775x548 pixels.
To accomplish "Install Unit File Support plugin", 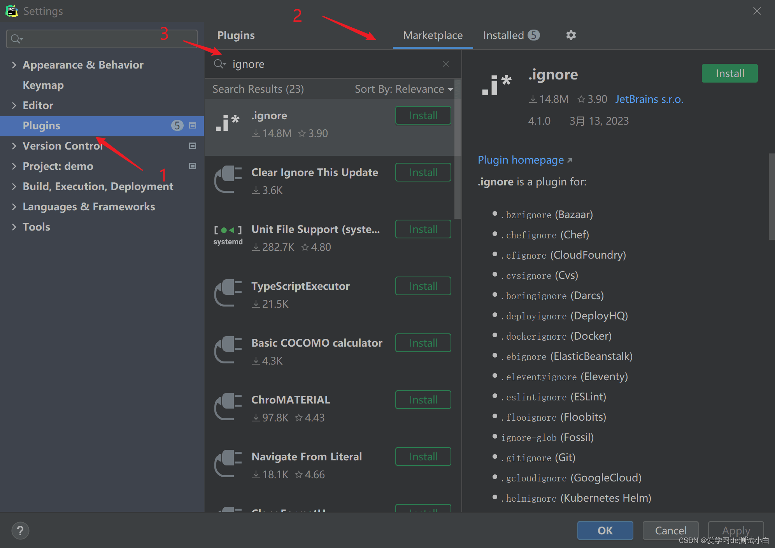I will click(423, 229).
